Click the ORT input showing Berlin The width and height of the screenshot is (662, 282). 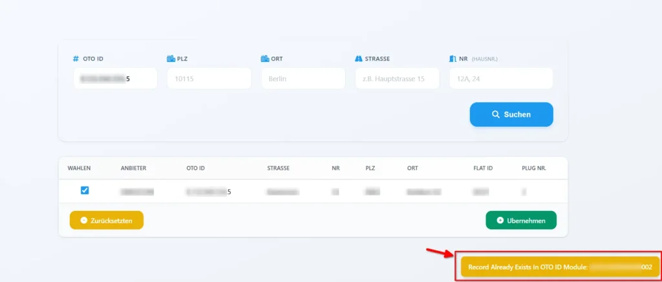coord(303,78)
